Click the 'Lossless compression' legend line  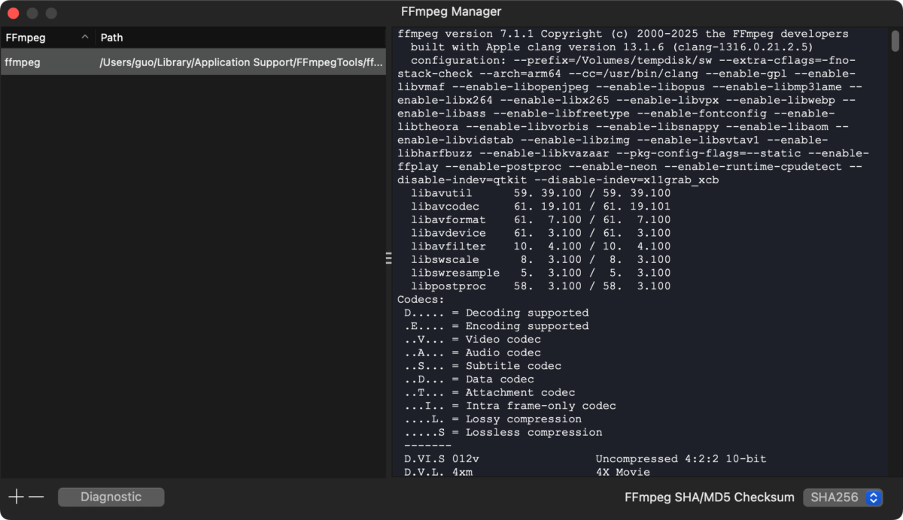pos(503,432)
